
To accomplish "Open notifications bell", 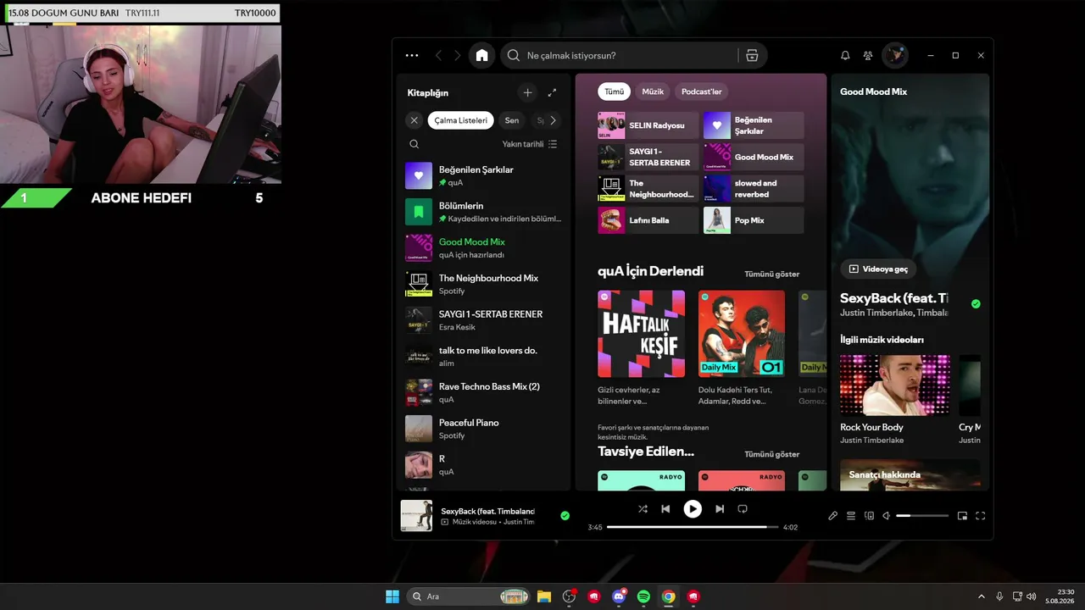I will 845,56.
